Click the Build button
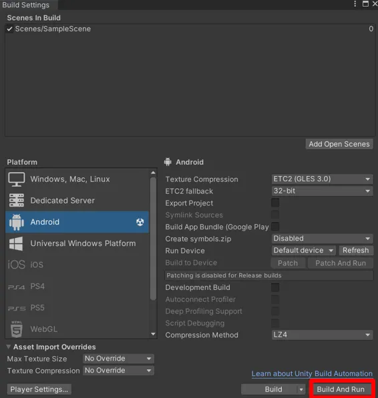The width and height of the screenshot is (378, 398). tap(269, 389)
